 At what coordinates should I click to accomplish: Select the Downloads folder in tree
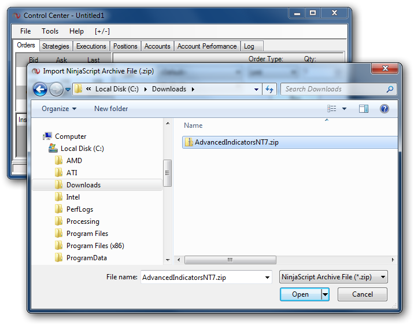[x=83, y=185]
